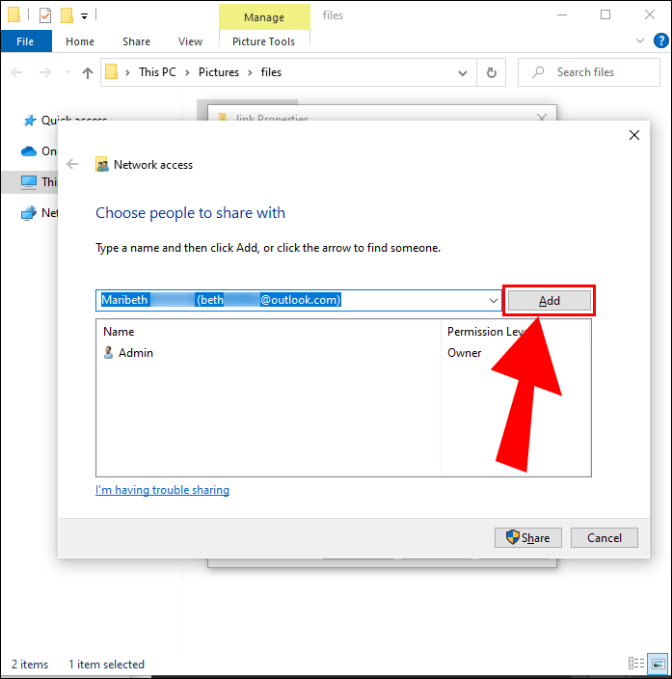Open recent locations dropdown
The width and height of the screenshot is (672, 679).
(x=68, y=72)
